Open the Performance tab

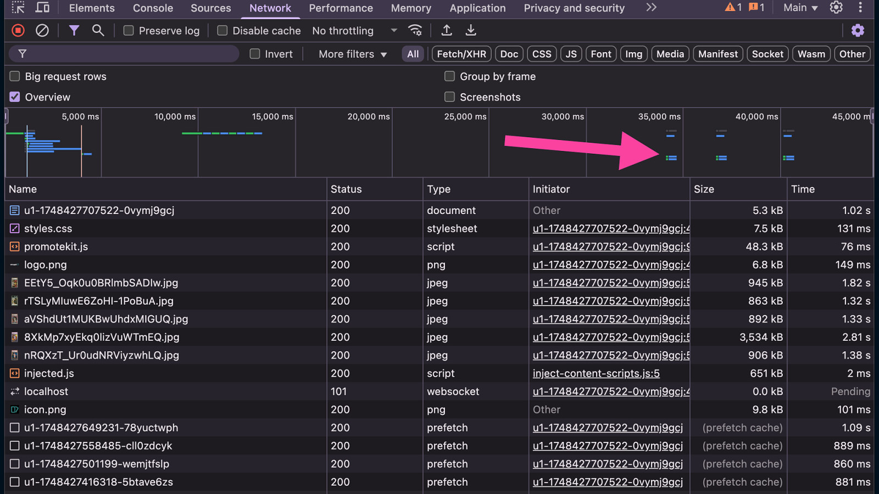[341, 8]
